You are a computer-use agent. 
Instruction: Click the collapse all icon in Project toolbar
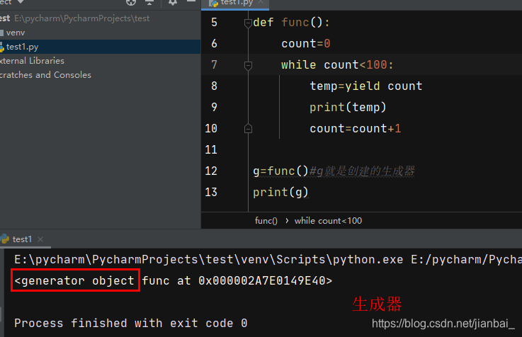(149, 2)
